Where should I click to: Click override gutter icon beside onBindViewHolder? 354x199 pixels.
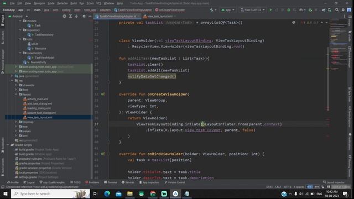(103, 154)
